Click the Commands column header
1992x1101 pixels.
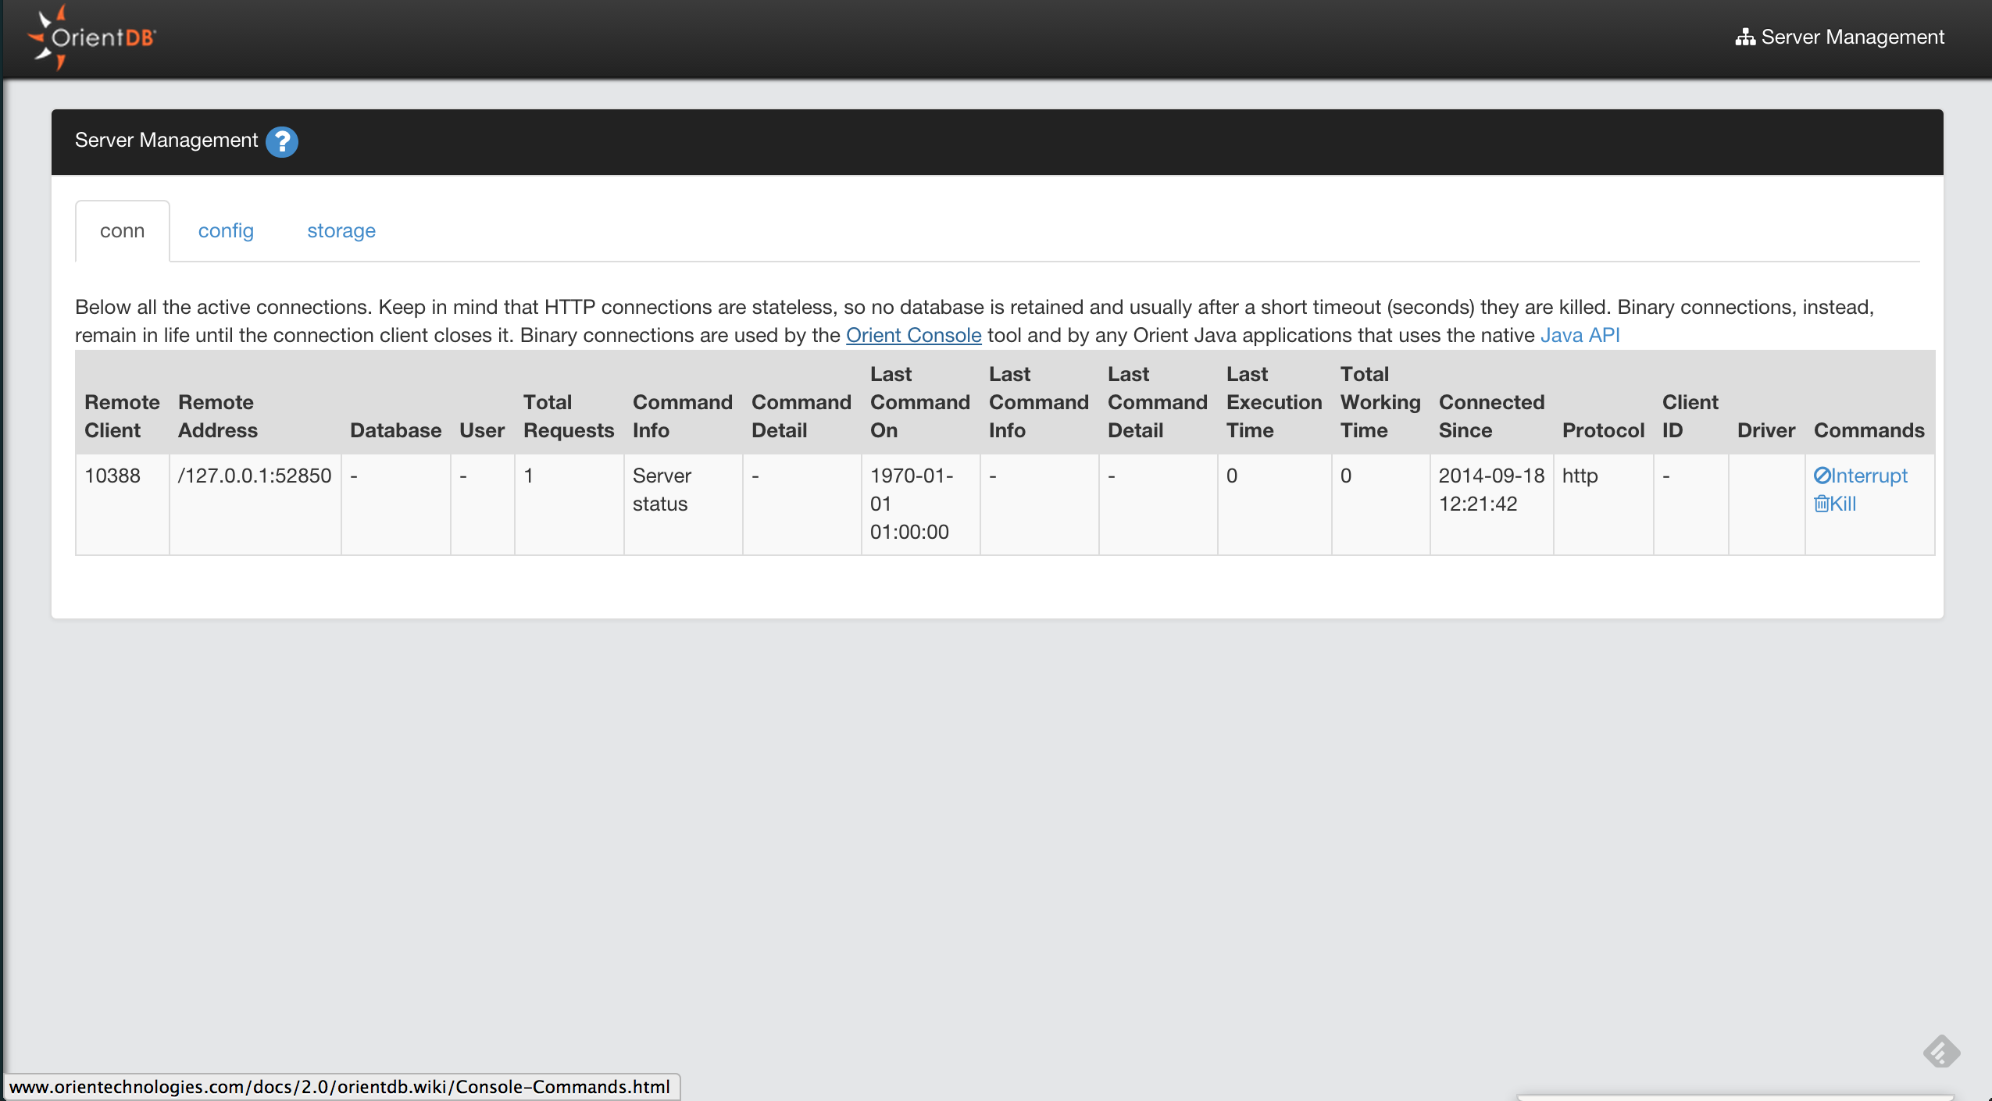[1869, 430]
